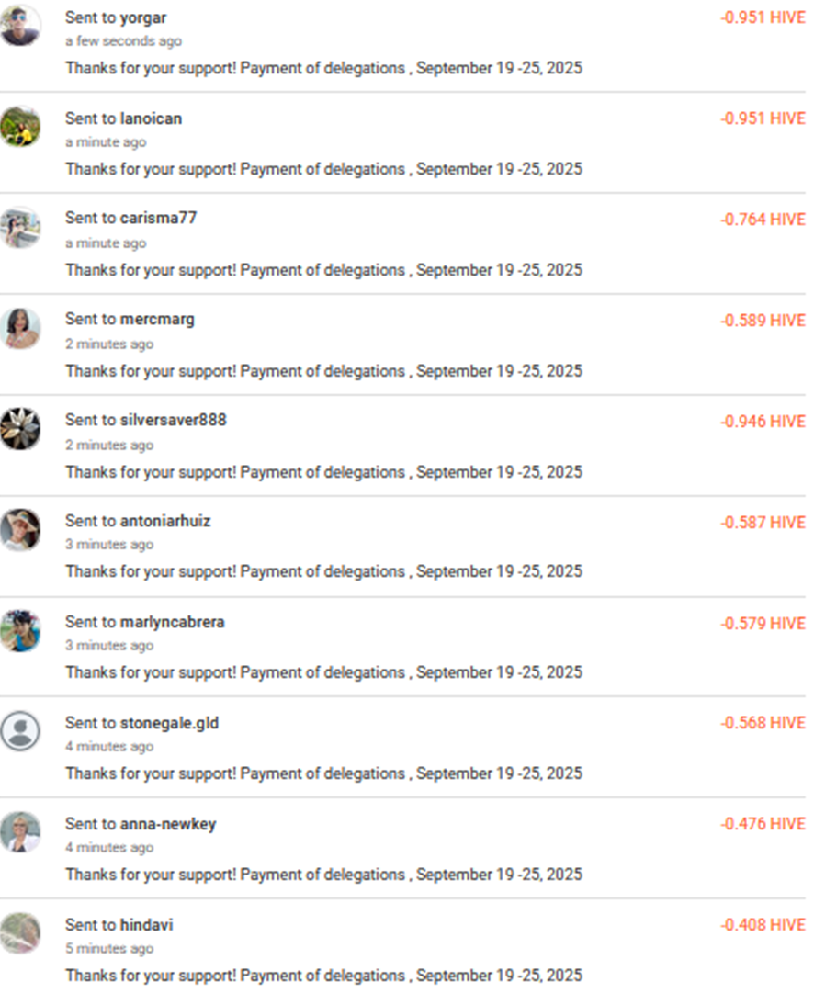The width and height of the screenshot is (814, 993).
Task: Click carisma77's profile avatar
Action: [x=20, y=227]
